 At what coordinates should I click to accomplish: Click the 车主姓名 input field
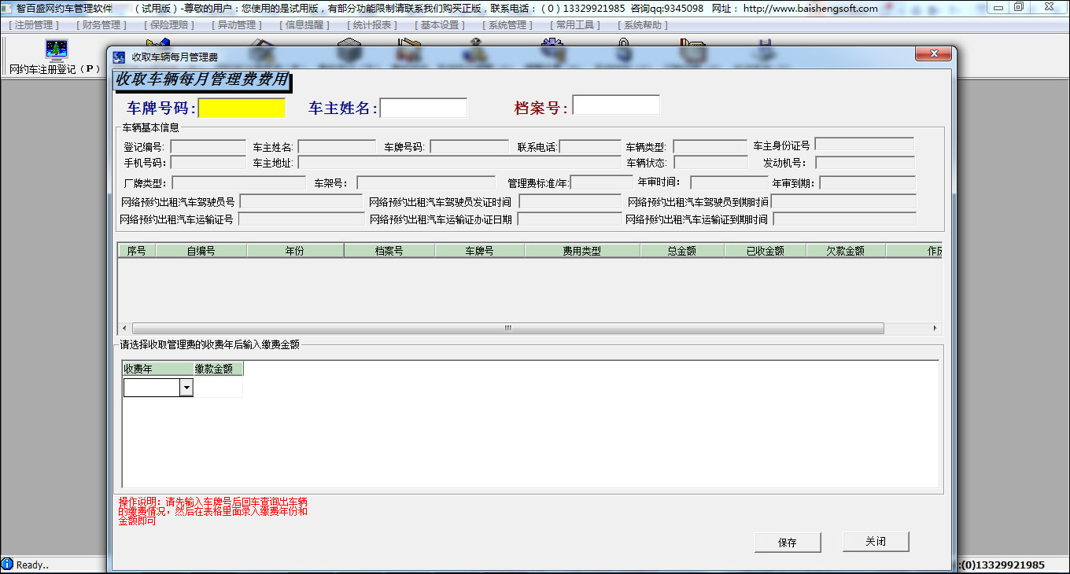coord(423,107)
